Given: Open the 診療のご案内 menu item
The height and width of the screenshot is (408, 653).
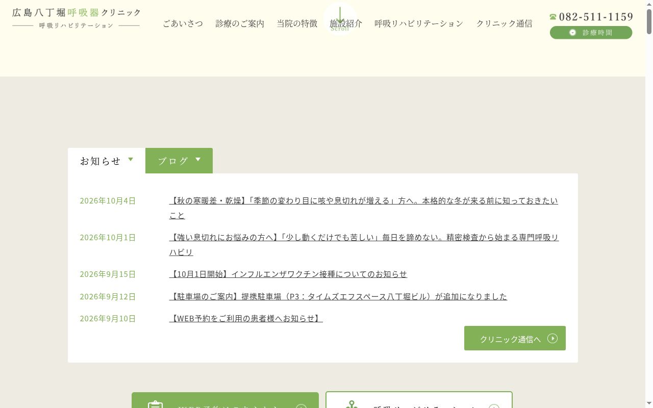Looking at the screenshot, I should 240,23.
